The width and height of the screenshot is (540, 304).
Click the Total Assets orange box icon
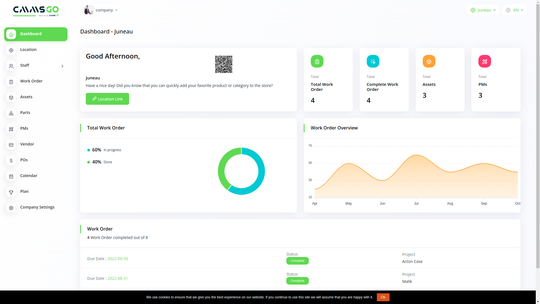429,61
